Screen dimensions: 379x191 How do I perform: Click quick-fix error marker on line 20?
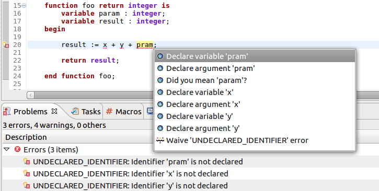[x=6, y=45]
